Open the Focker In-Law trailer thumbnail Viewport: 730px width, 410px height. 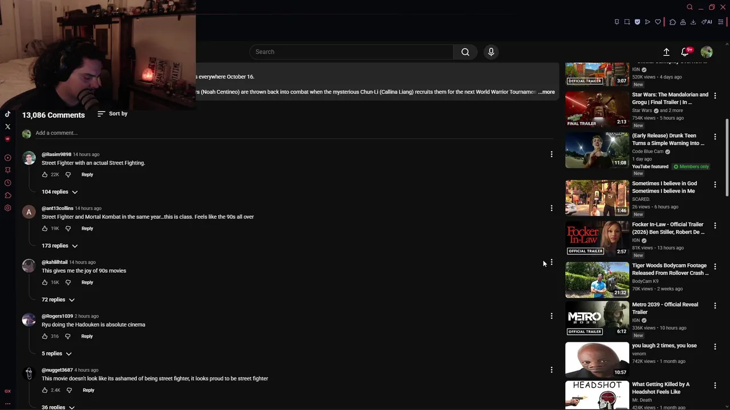point(597,239)
